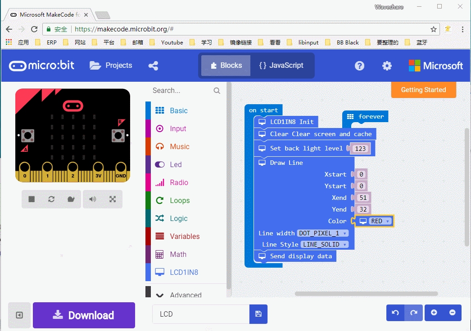Restart the simulator
471x331 pixels.
click(51, 199)
